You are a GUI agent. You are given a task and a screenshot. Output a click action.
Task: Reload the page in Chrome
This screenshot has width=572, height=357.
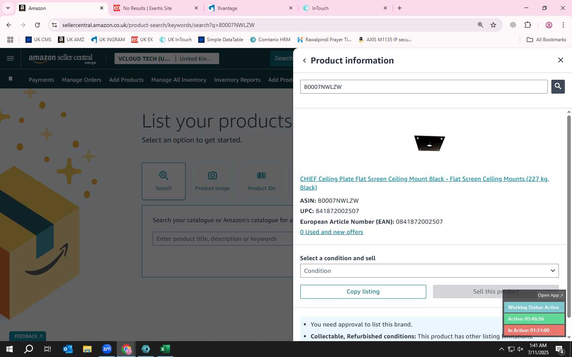click(x=37, y=25)
